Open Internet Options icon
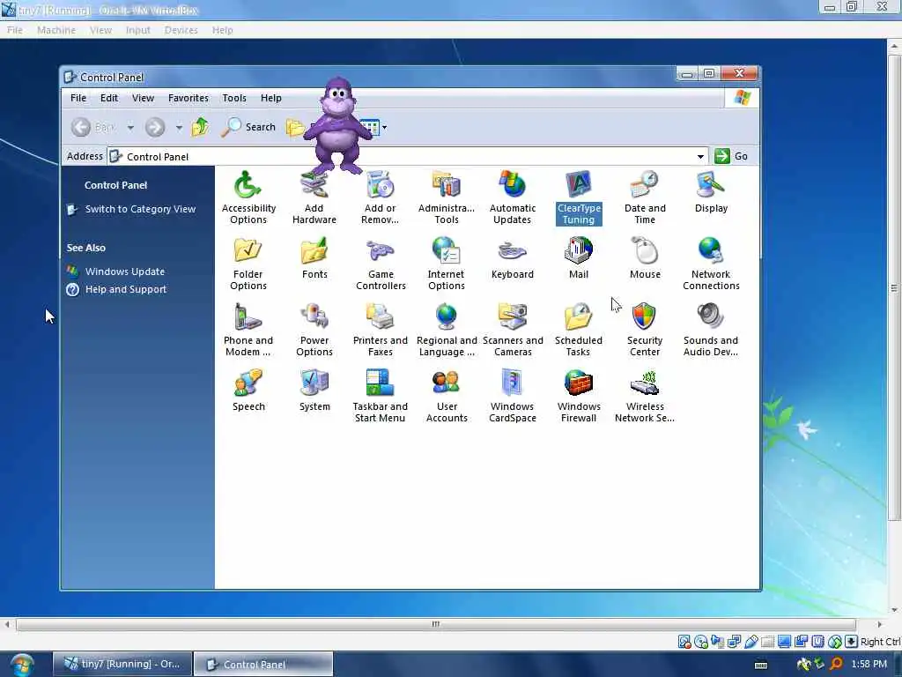The width and height of the screenshot is (902, 677). (x=447, y=263)
